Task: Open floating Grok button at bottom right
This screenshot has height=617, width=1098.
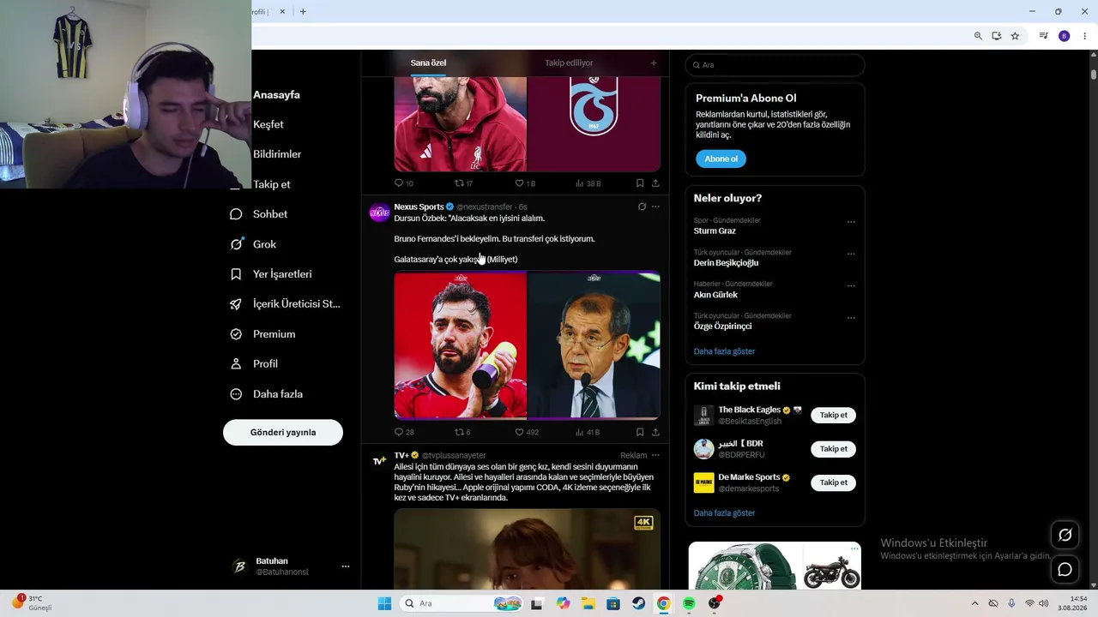Action: pyautogui.click(x=1065, y=535)
